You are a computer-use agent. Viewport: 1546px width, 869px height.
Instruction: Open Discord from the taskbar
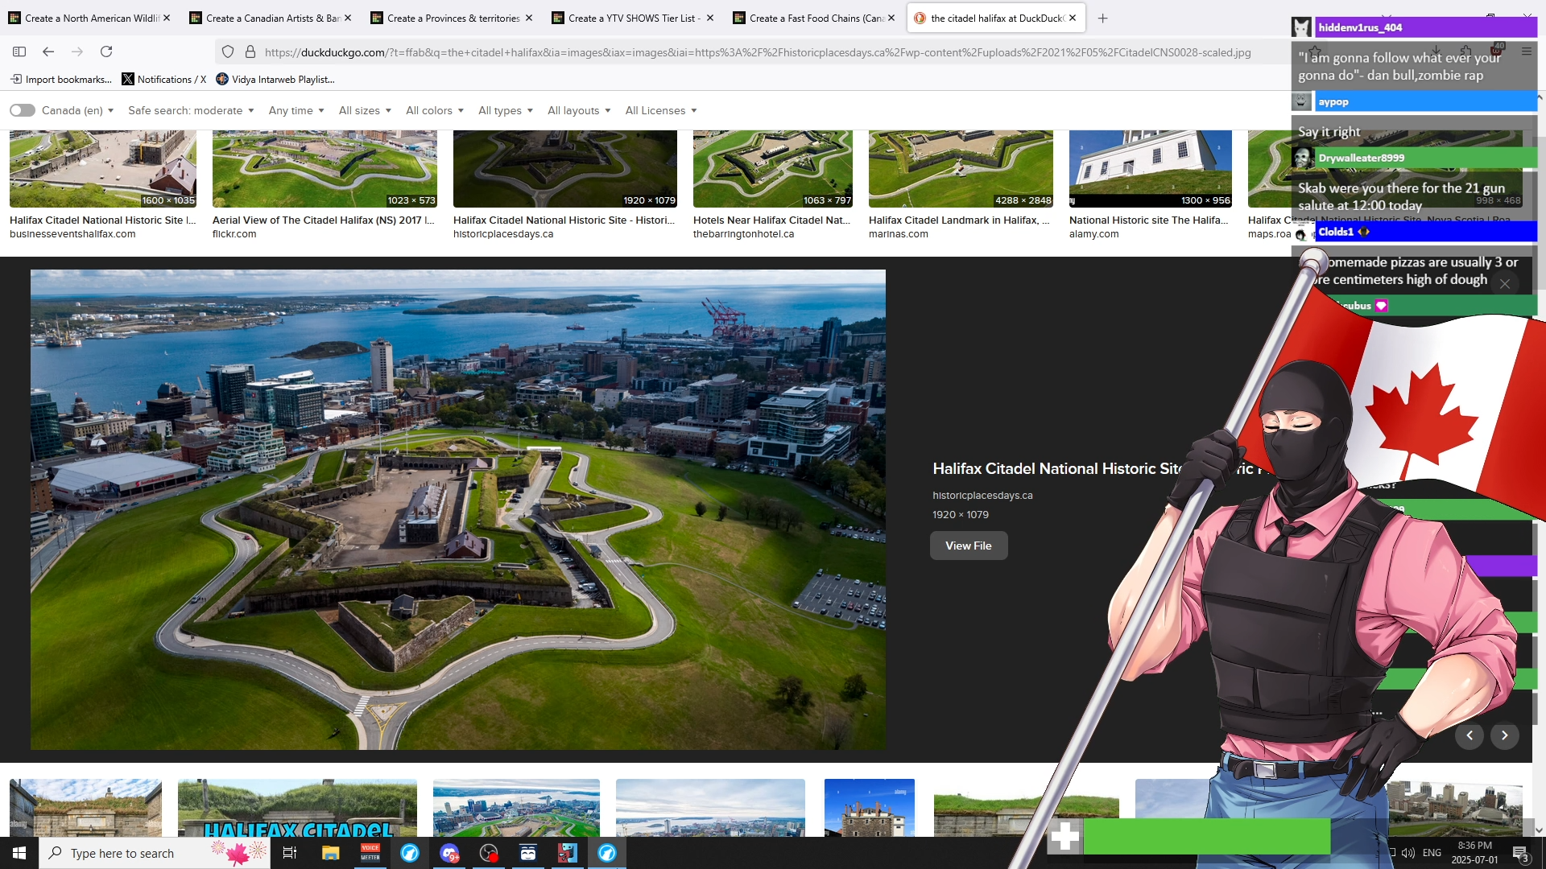pos(449,853)
